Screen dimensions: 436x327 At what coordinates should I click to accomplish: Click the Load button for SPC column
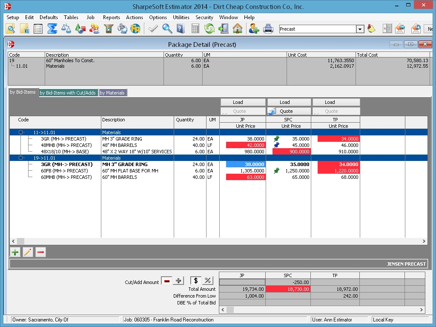[289, 102]
